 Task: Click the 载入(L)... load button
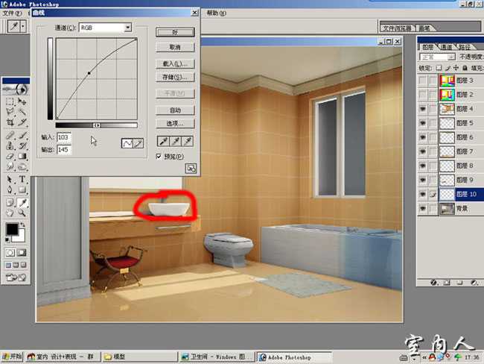click(175, 63)
